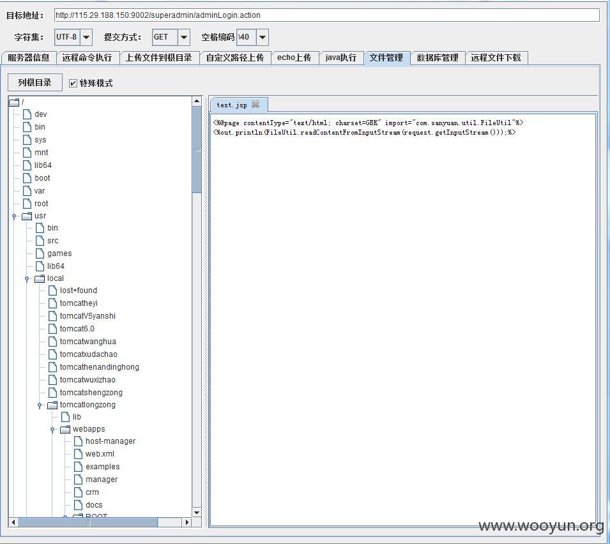Switch to the 服务器信息 tab
This screenshot has width=610, height=544.
[29, 57]
